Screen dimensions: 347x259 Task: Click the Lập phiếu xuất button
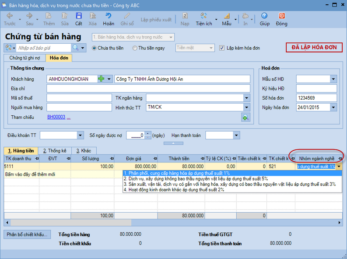[x=156, y=20]
